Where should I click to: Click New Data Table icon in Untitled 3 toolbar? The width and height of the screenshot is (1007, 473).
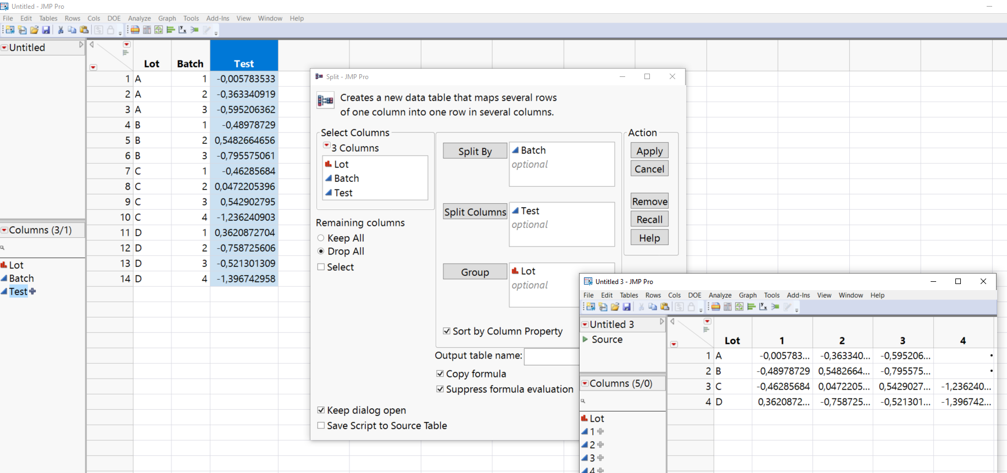pyautogui.click(x=591, y=307)
